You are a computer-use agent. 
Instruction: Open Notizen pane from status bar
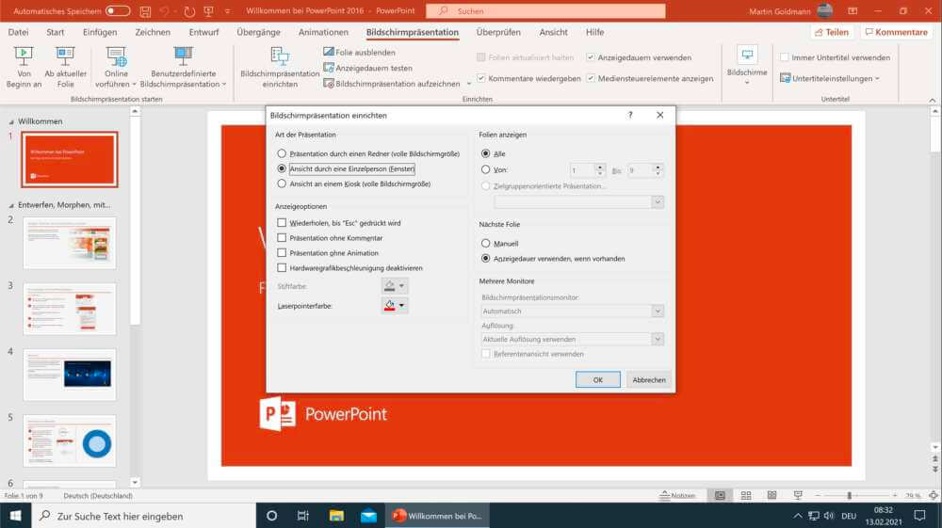click(x=677, y=496)
